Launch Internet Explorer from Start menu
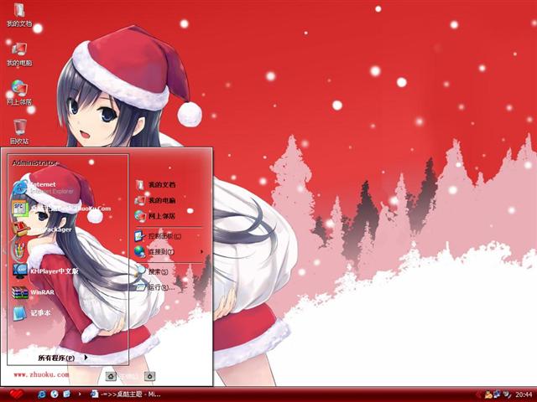 [x=43, y=188]
